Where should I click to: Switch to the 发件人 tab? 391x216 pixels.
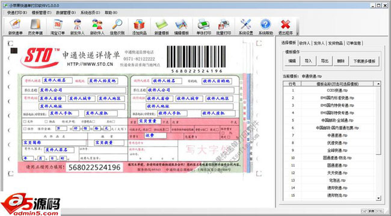tap(319, 43)
